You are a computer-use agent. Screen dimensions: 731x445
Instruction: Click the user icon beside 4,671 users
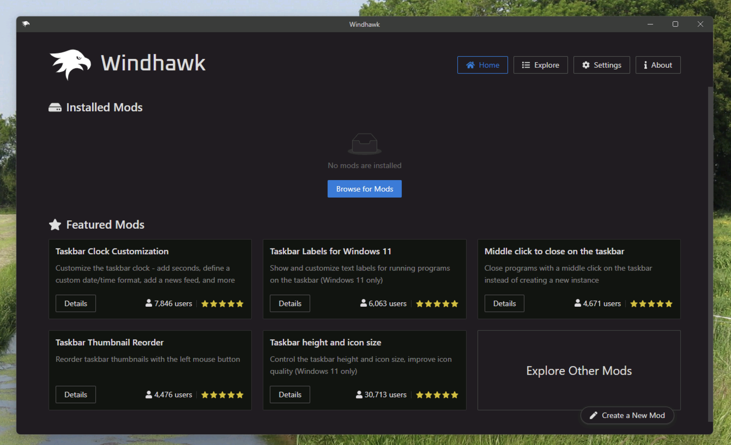click(x=577, y=303)
